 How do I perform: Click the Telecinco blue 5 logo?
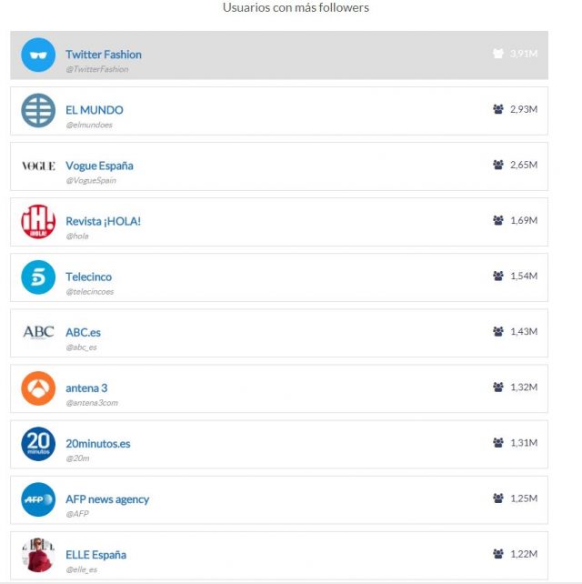[38, 277]
